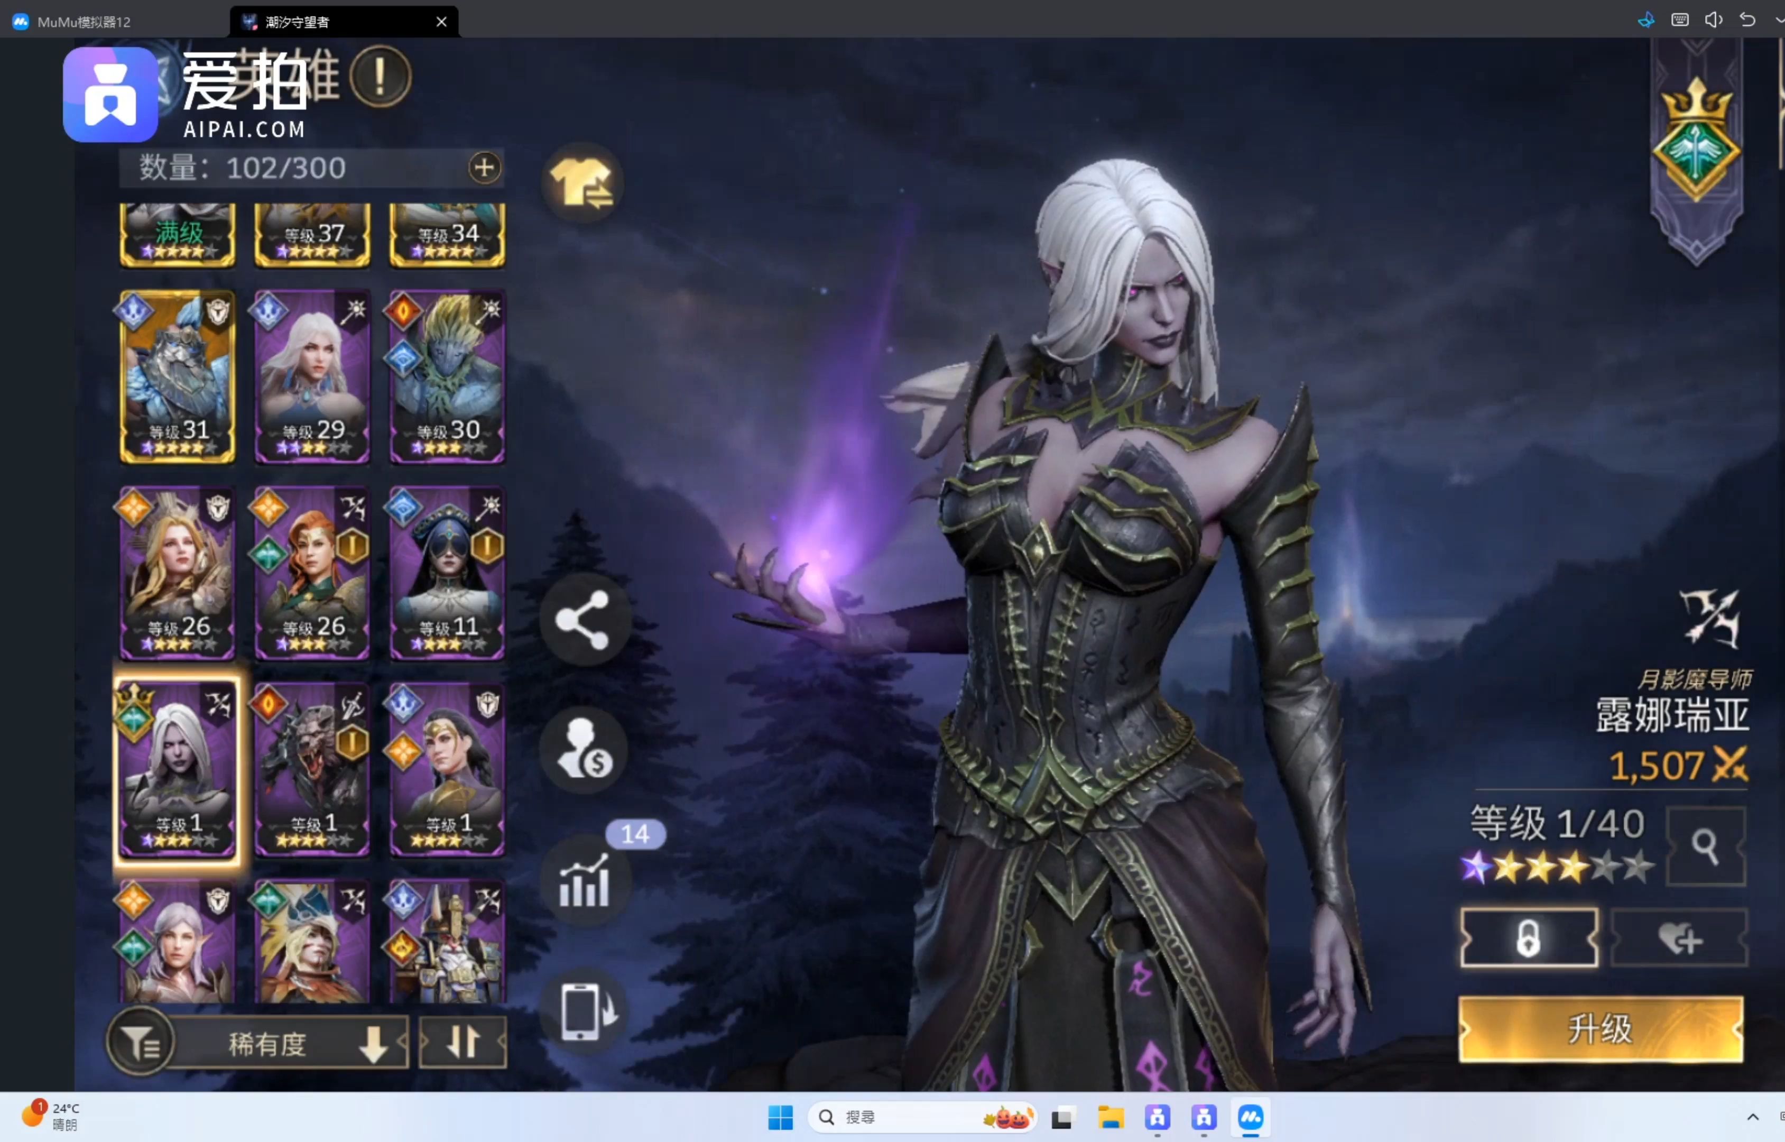The height and width of the screenshot is (1142, 1785).
Task: Tap the share icon button
Action: [584, 619]
